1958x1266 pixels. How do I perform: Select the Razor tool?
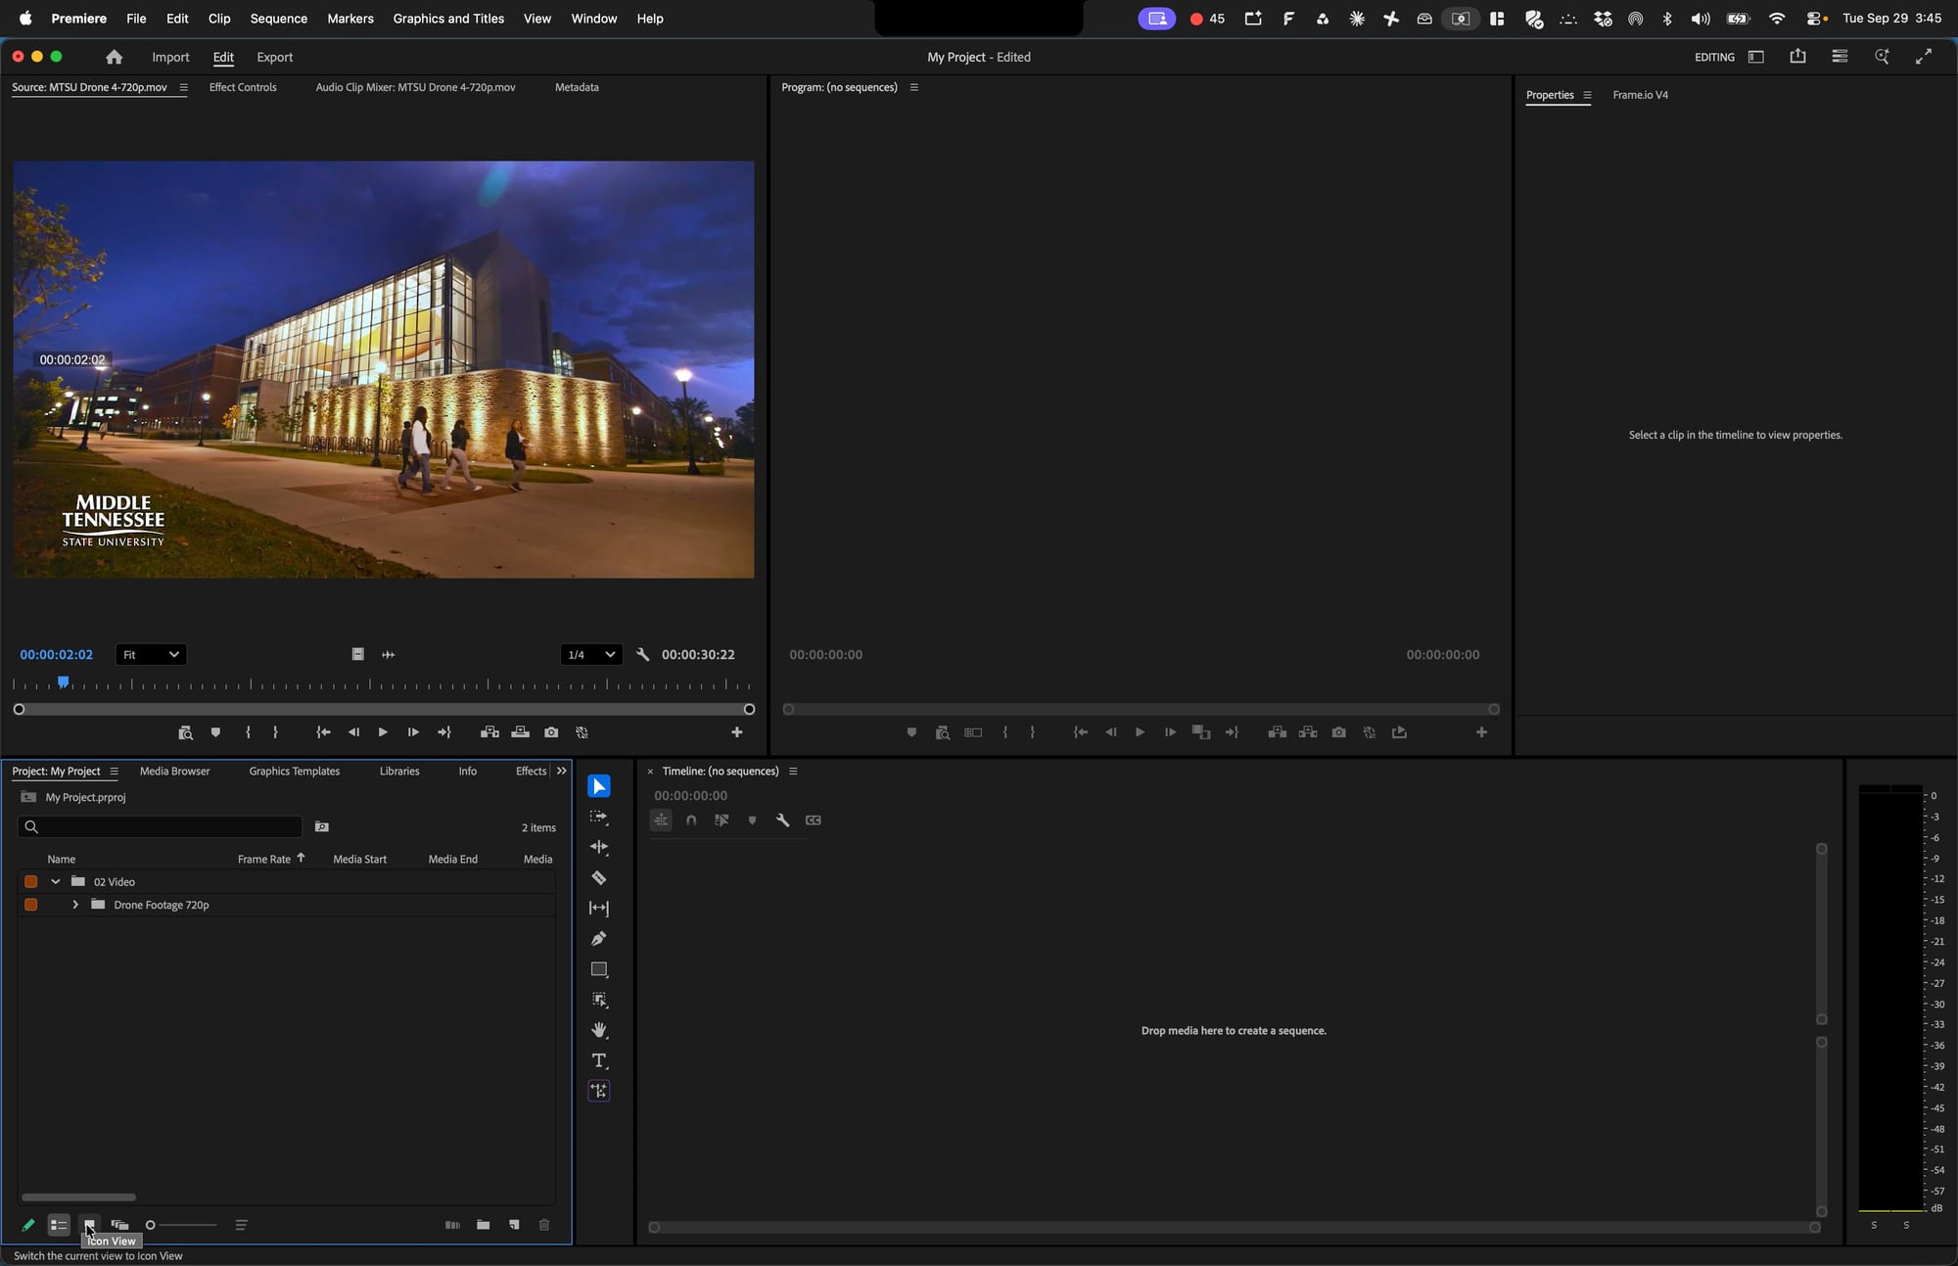[599, 877]
